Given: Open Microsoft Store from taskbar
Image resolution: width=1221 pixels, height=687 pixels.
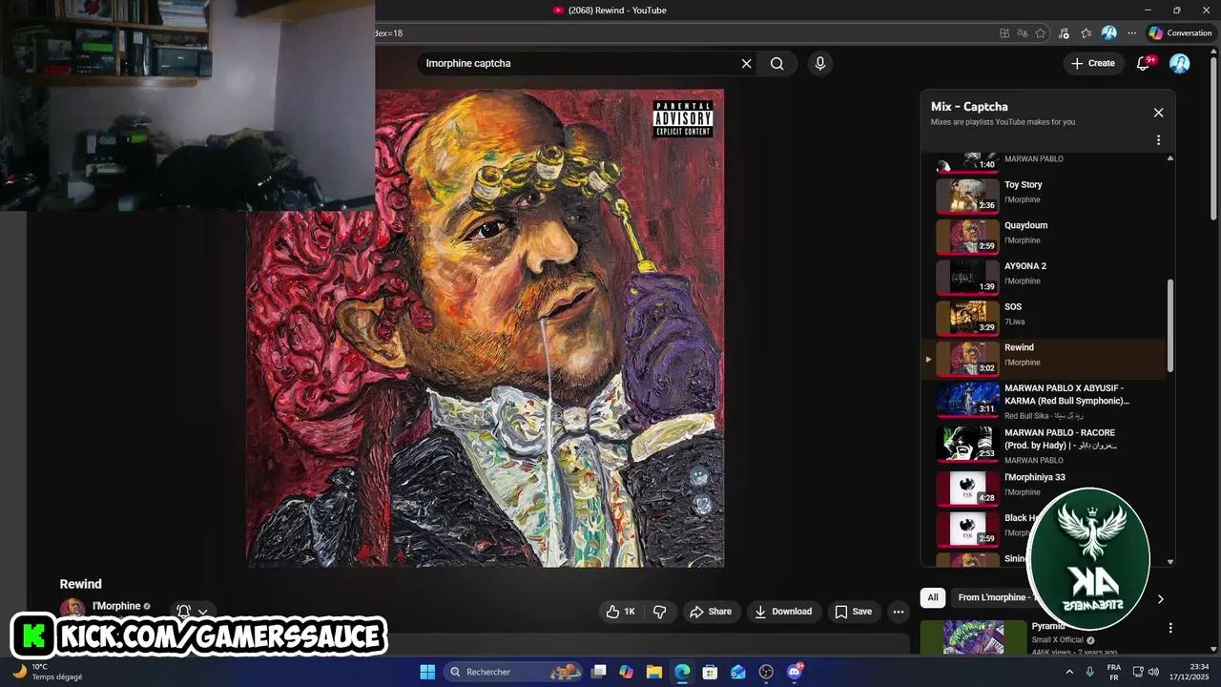Looking at the screenshot, I should [710, 672].
